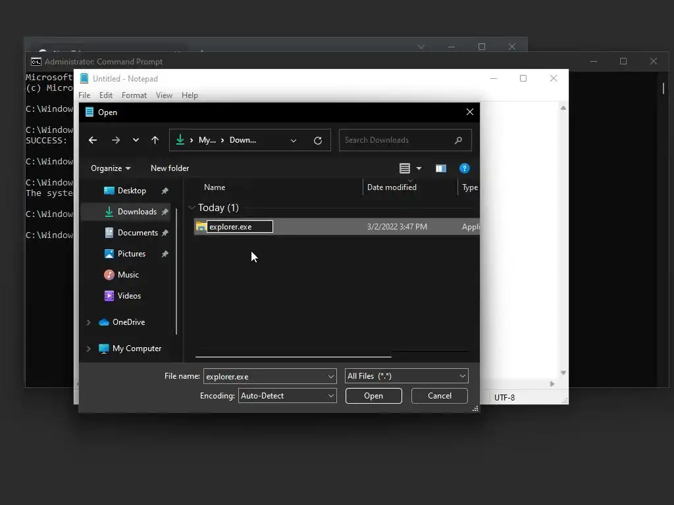Screen dimensions: 674x505
Task: Refresh the Downloads folder
Action: 318,141
